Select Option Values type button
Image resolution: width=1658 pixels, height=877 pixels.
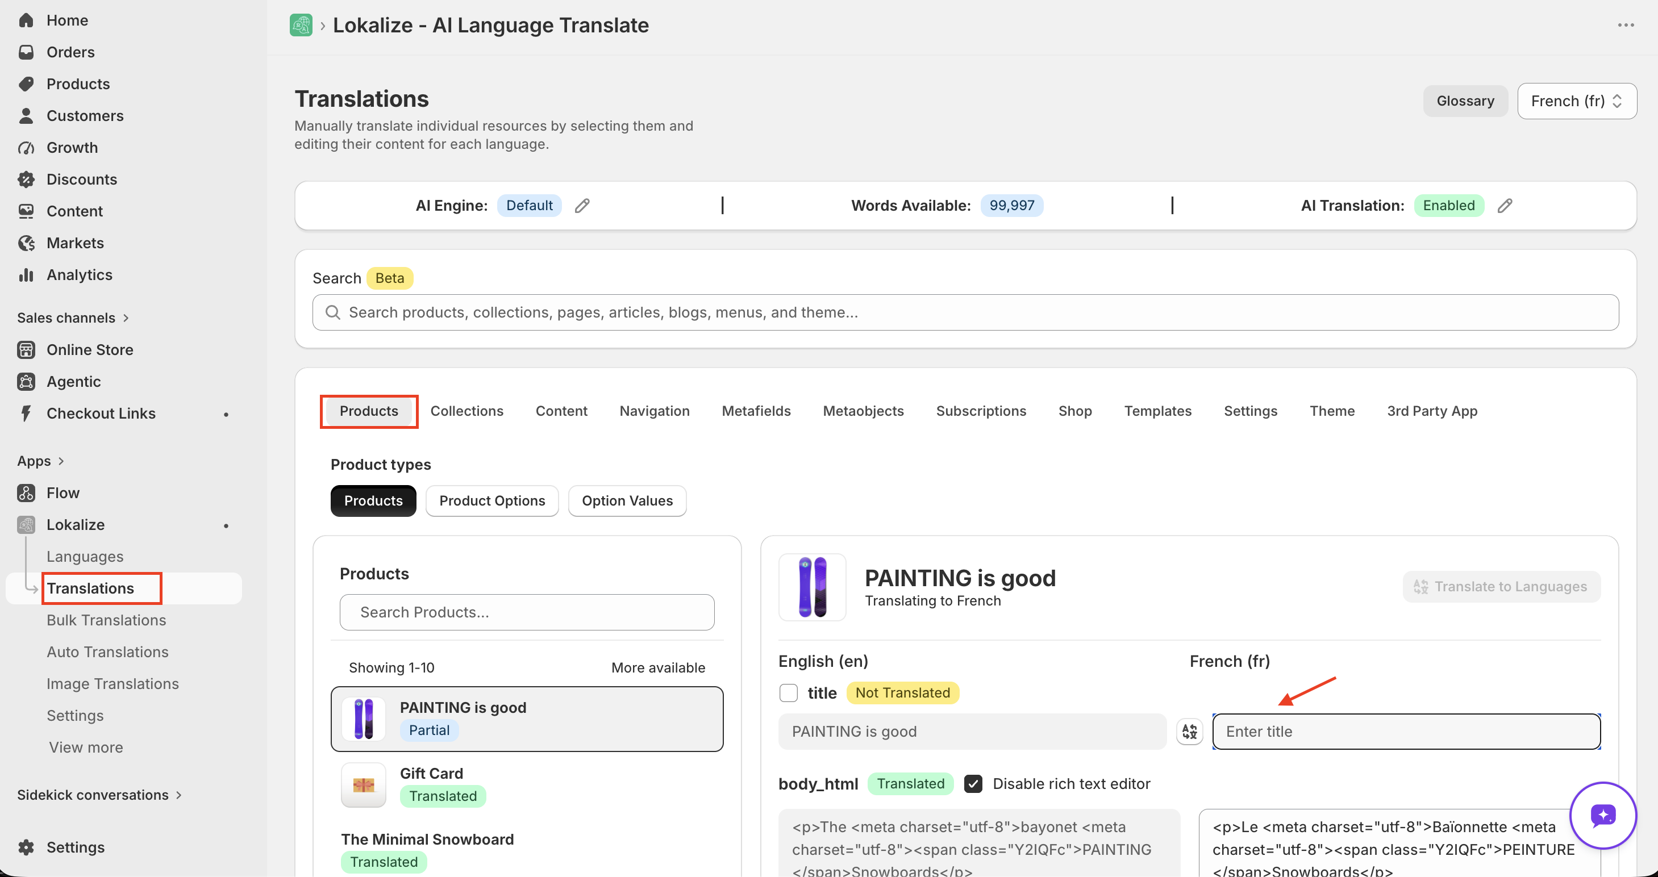click(x=627, y=500)
